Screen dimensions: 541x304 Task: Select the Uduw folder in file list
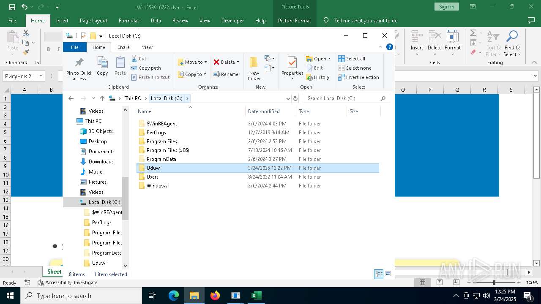point(258,168)
